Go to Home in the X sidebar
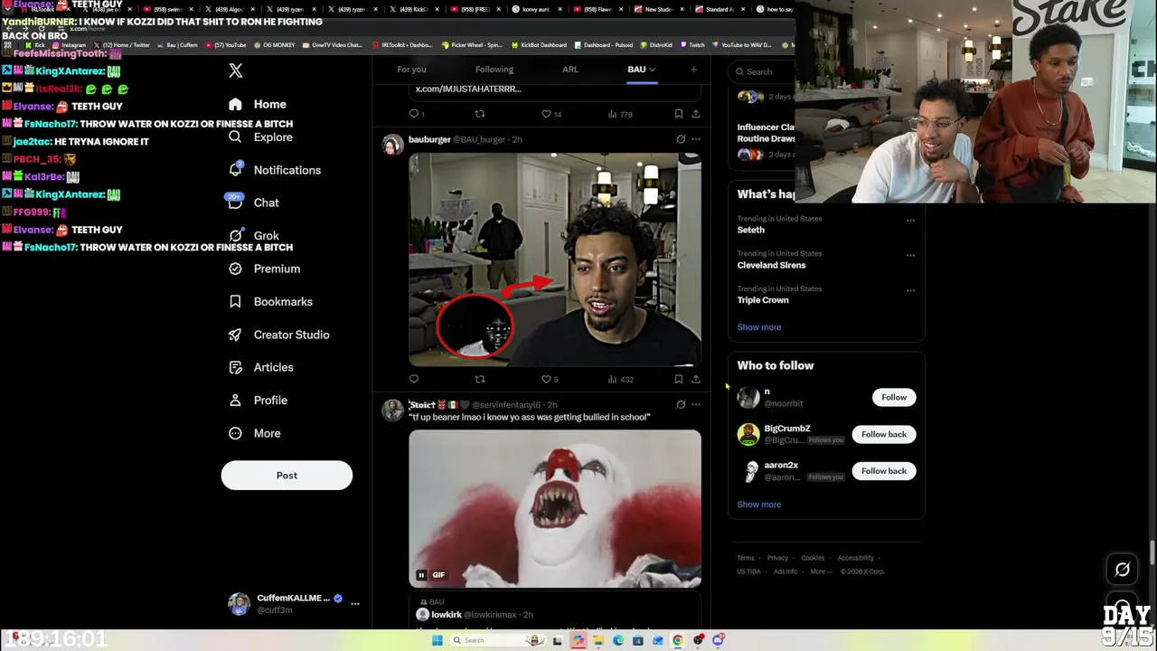Screen dimensions: 1157x651 [x=258, y=104]
